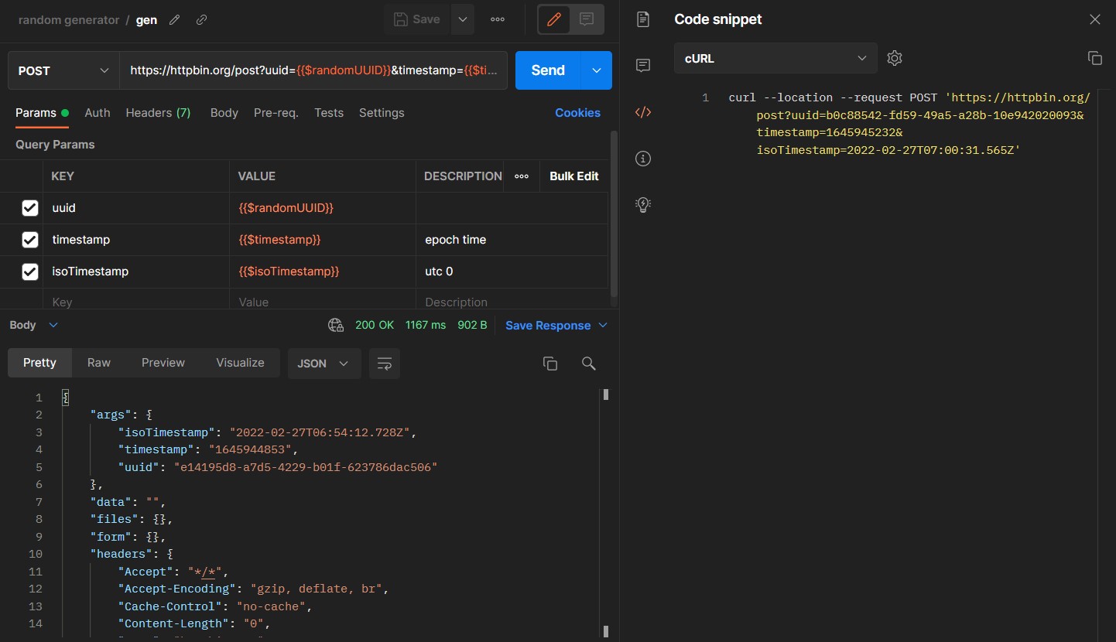Open the Headers (7) tab
Image resolution: width=1116 pixels, height=642 pixels.
[158, 113]
